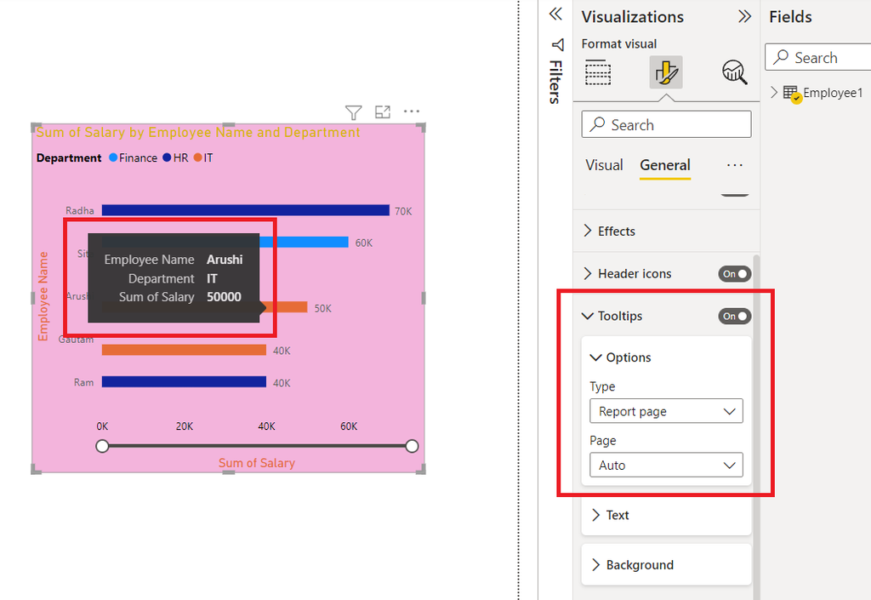Collapse the Options section under Tooltips

tap(596, 357)
